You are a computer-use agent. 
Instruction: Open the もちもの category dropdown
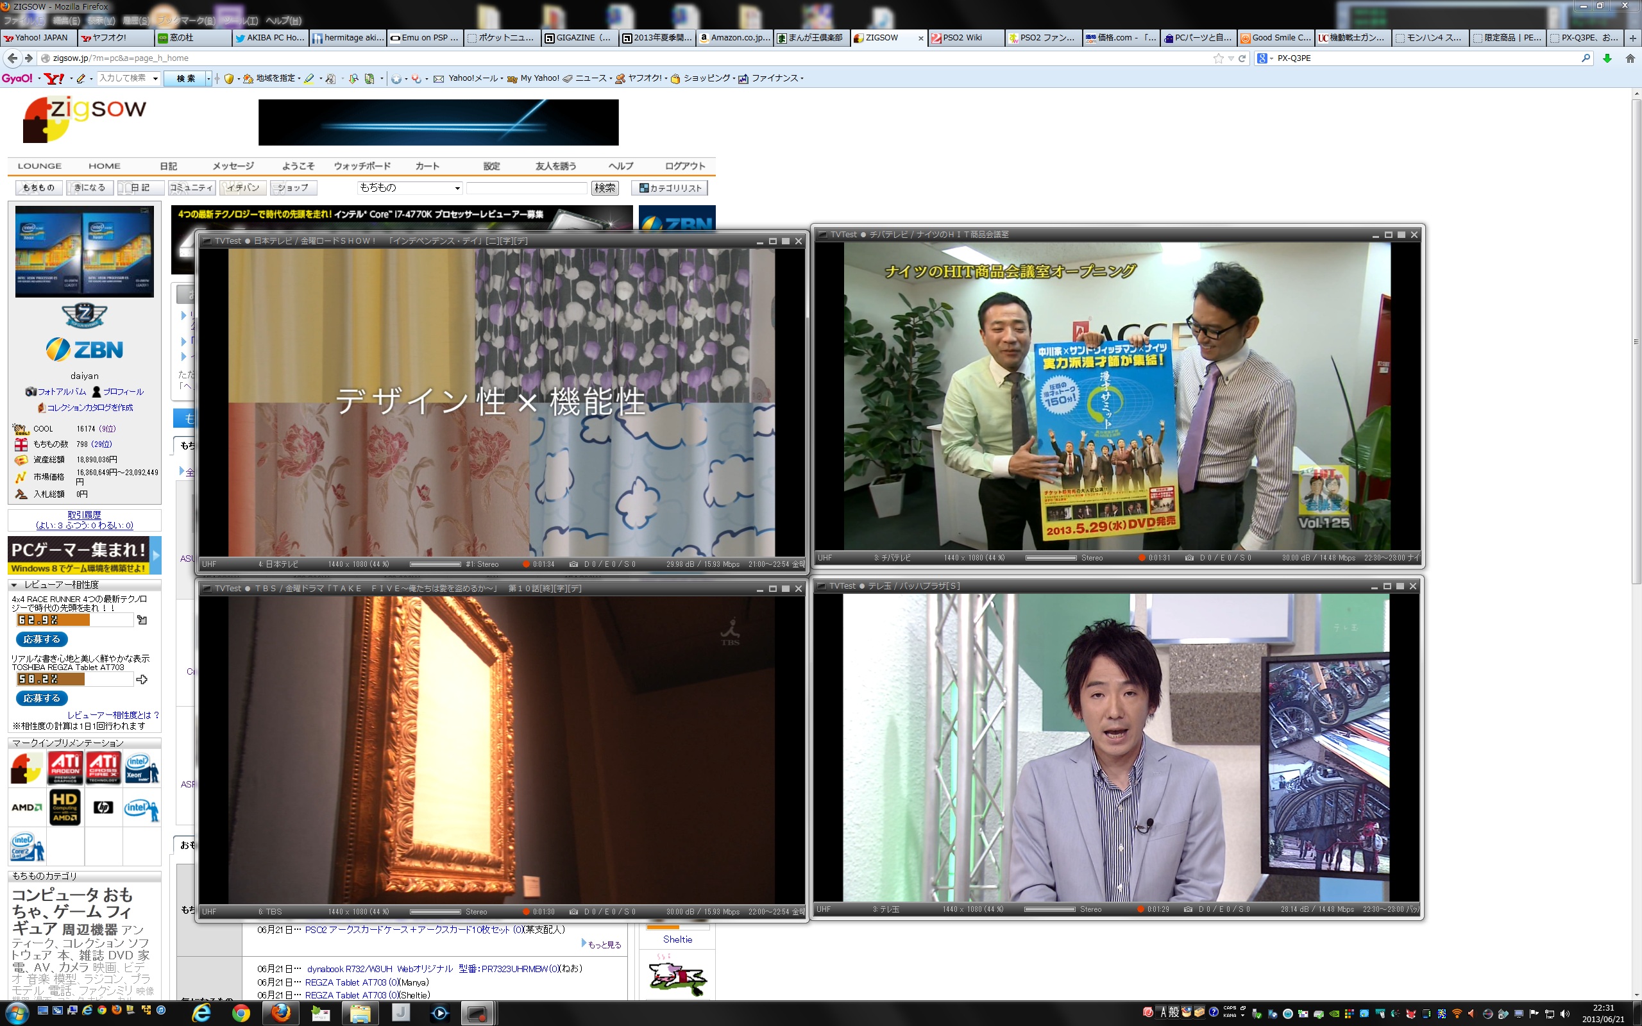coord(410,188)
